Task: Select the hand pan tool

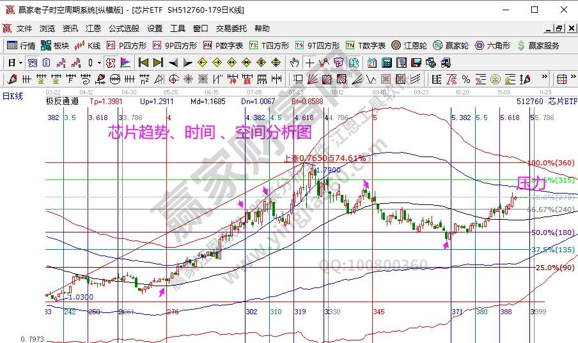Action: tap(294, 63)
